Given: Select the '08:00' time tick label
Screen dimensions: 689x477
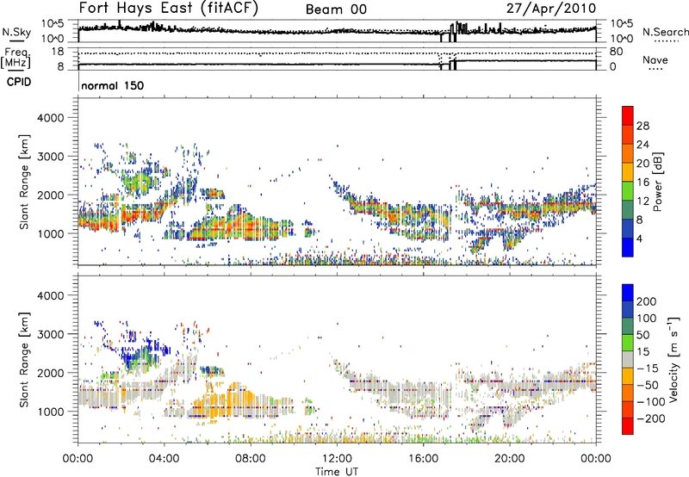Looking at the screenshot, I should [x=251, y=459].
